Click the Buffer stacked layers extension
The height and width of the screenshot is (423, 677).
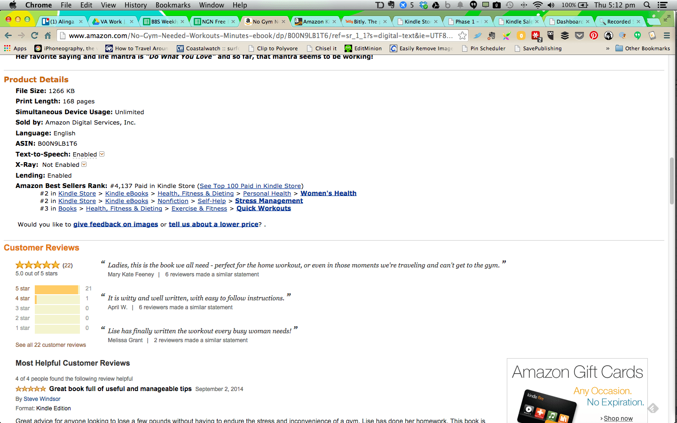pyautogui.click(x=565, y=36)
